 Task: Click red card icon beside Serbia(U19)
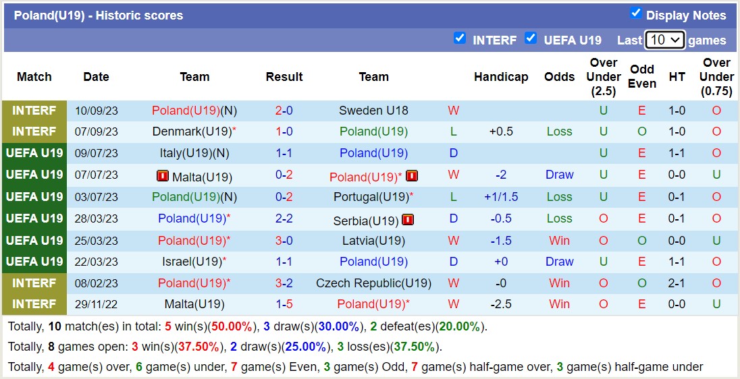[x=408, y=219]
